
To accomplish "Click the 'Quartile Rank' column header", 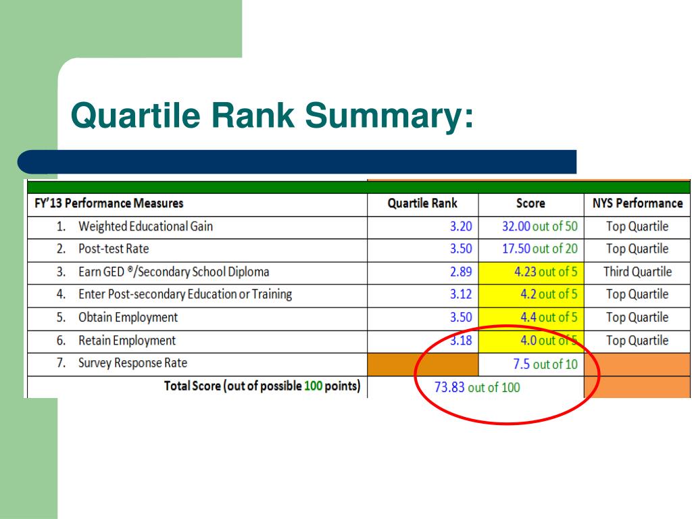I will (422, 203).
